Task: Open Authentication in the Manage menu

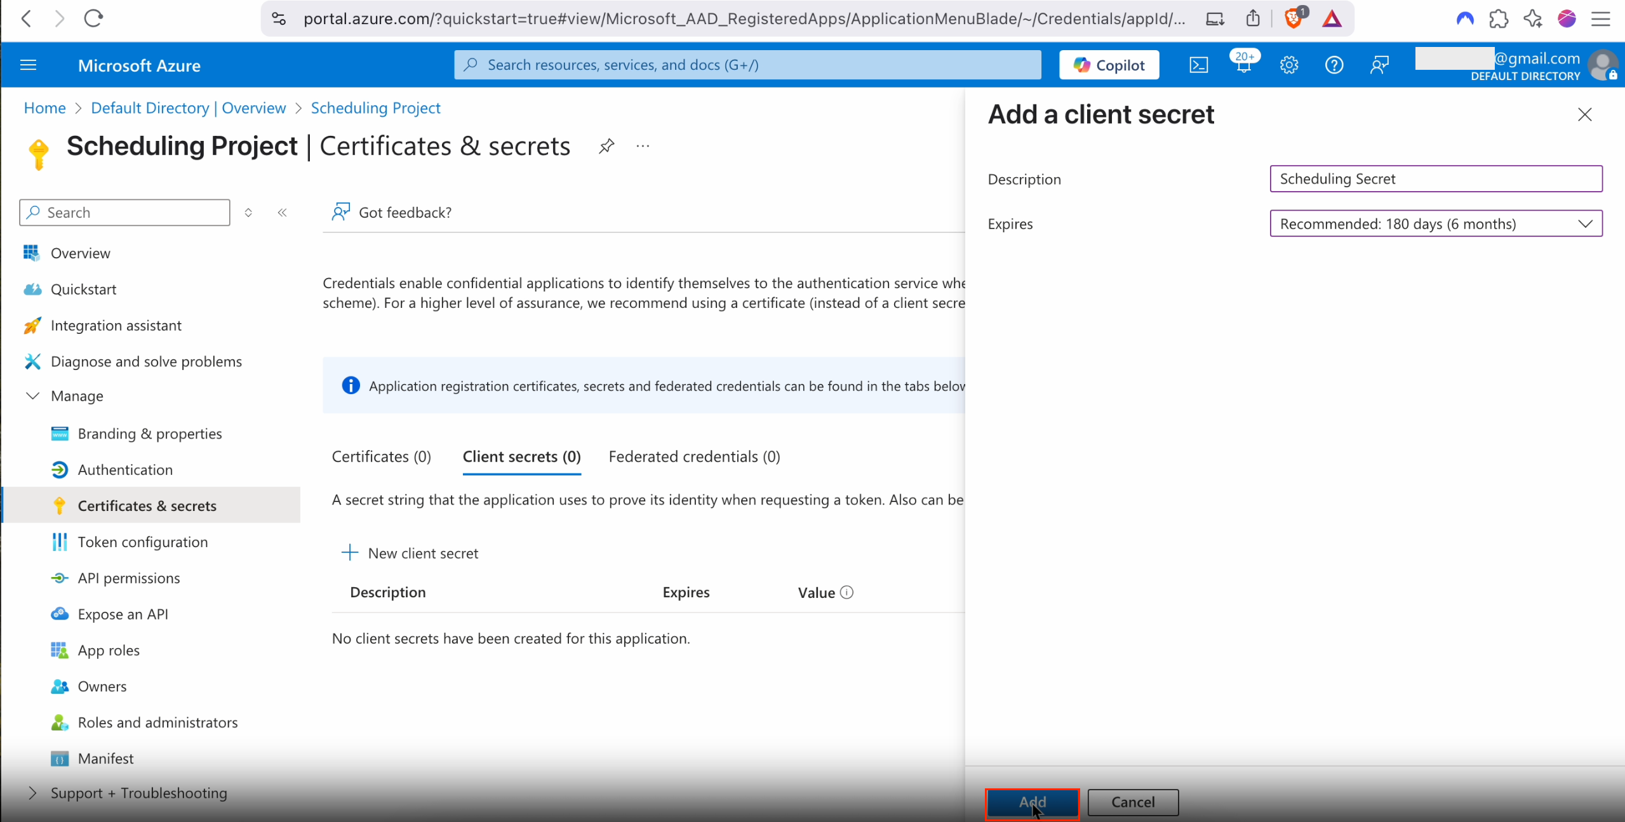Action: pos(124,470)
